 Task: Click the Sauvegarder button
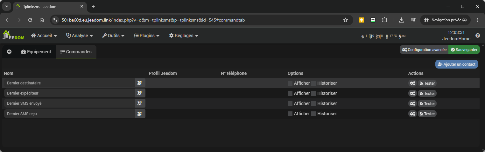tap(464, 50)
